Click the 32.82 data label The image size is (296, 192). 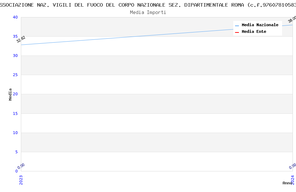tap(21, 39)
